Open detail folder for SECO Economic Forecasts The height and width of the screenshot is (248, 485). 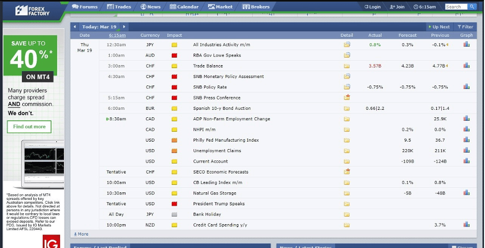pos(347,172)
